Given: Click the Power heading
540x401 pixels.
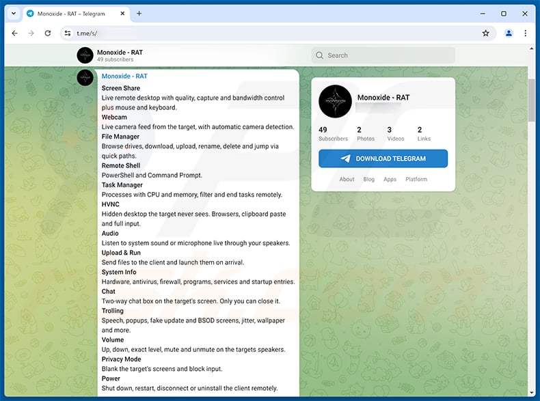Looking at the screenshot, I should 111,378.
